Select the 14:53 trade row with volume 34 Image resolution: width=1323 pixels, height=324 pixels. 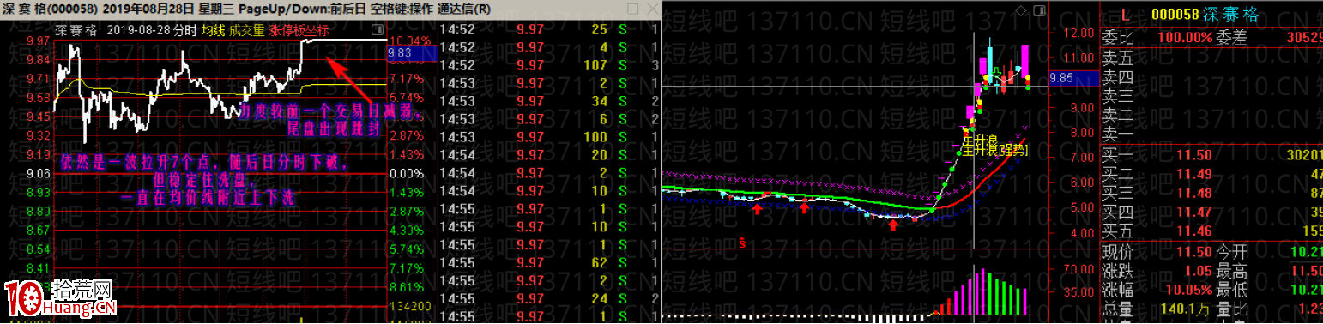coord(550,101)
